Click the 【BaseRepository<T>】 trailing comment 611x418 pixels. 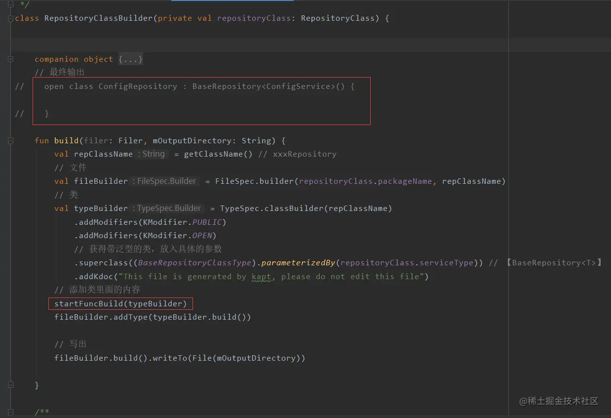(x=545, y=263)
